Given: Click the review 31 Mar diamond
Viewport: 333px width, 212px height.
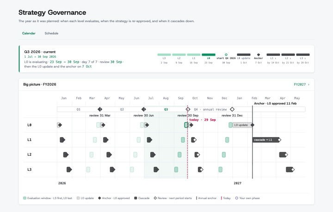Looking at the screenshot, I should point(100,109).
